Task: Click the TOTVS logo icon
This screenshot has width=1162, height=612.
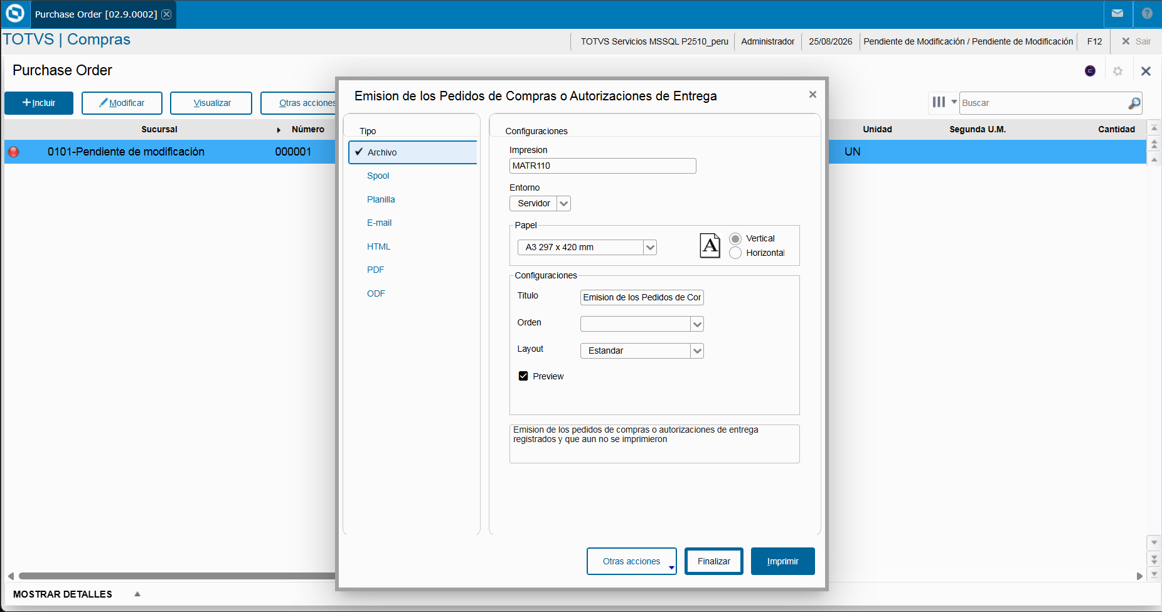Action: 15,13
